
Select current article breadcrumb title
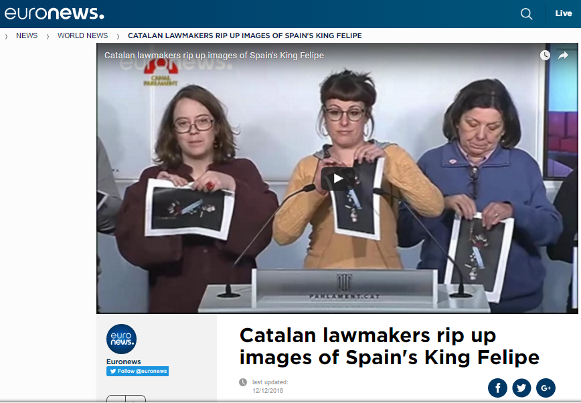(244, 35)
